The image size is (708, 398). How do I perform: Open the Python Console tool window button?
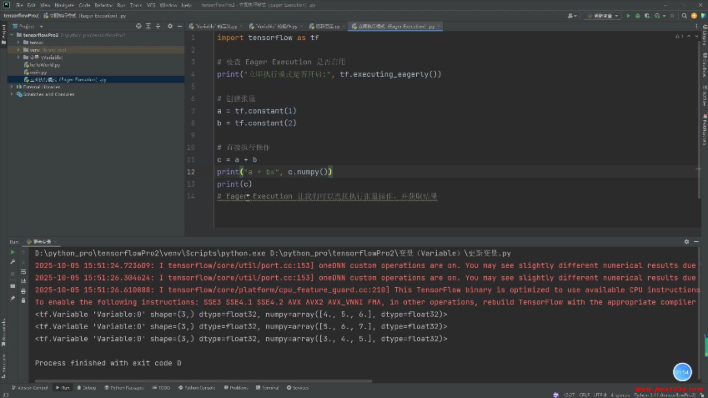(x=197, y=388)
